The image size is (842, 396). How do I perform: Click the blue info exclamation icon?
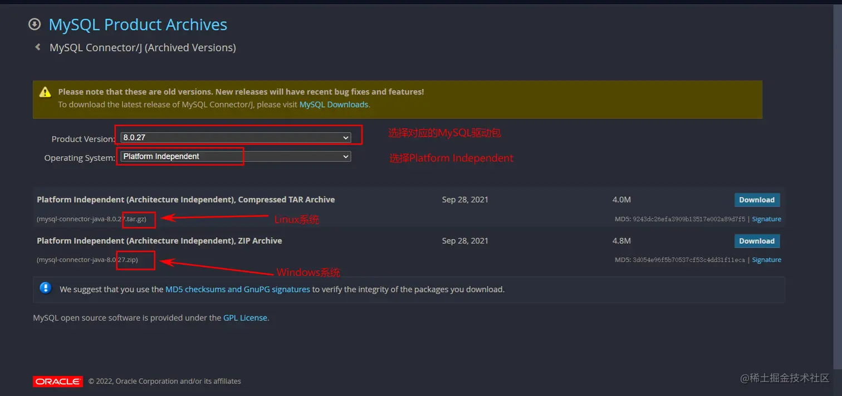pyautogui.click(x=46, y=288)
